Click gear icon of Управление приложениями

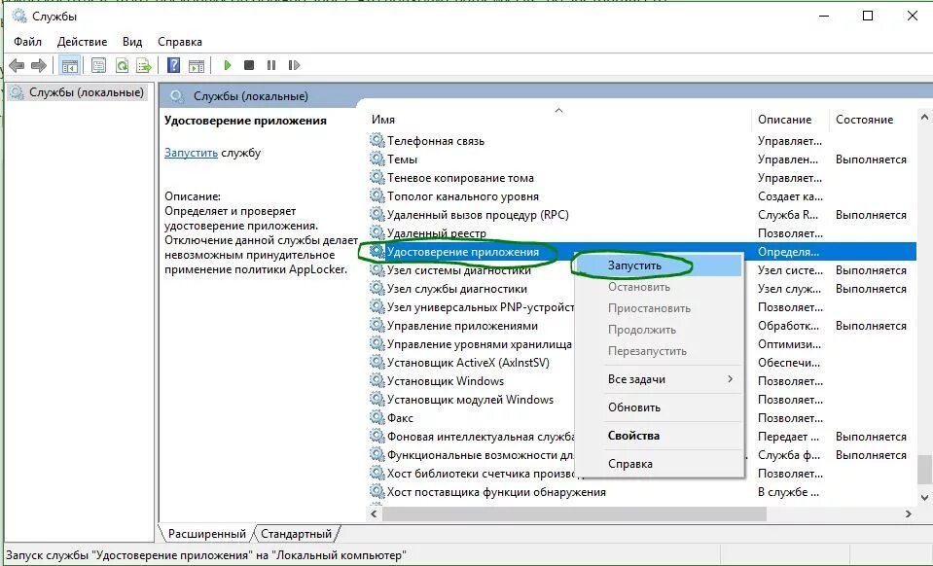(x=377, y=326)
